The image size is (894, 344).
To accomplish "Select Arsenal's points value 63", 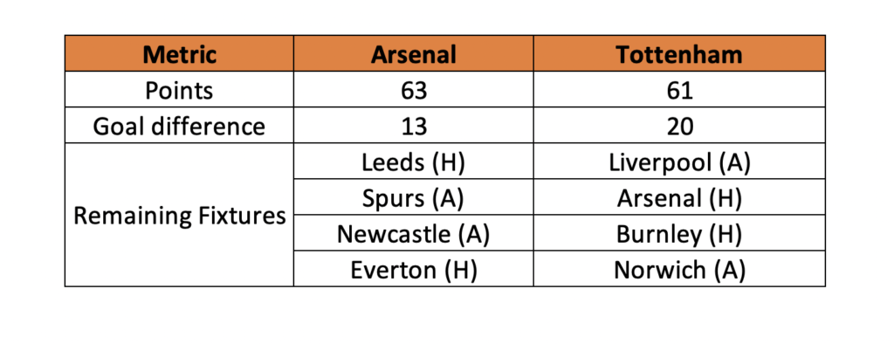I will click(413, 90).
